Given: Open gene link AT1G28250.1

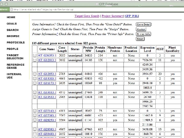Looking at the screenshot, I should pos(47,120).
